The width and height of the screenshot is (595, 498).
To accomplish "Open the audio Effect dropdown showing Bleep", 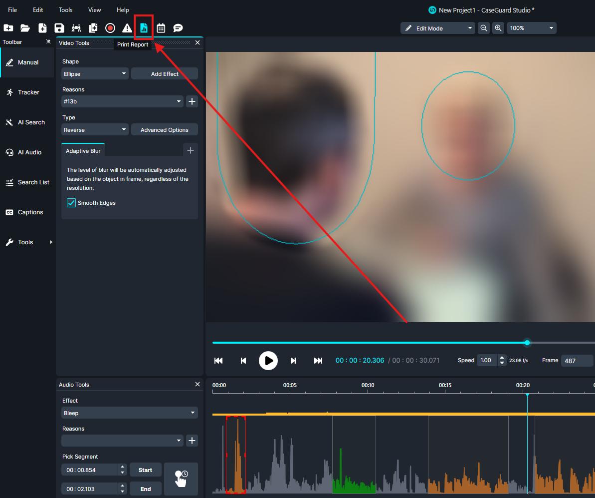I will point(129,413).
